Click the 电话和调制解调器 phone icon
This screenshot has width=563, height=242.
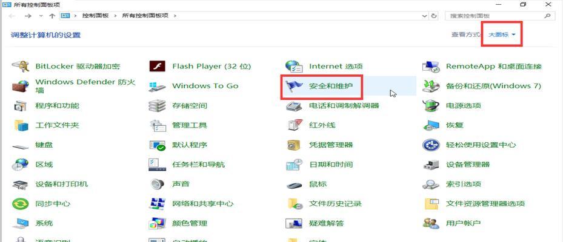point(294,106)
